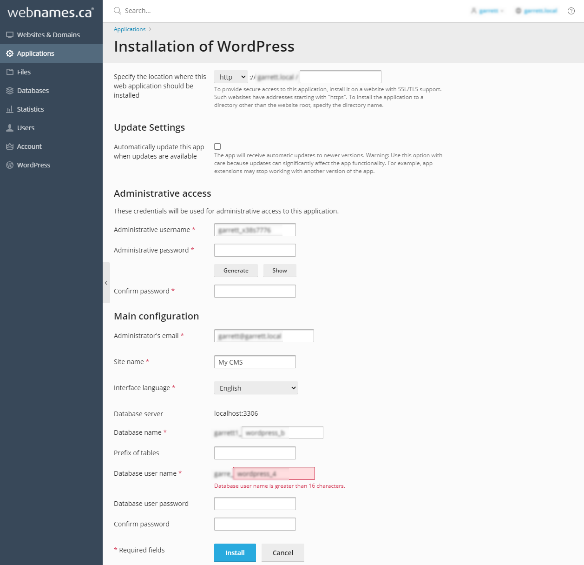Click the 'localhost:3306' database server value

point(236,413)
